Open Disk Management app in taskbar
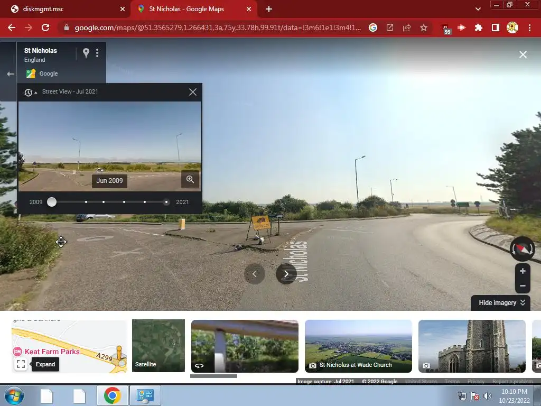This screenshot has width=541, height=406. click(145, 395)
